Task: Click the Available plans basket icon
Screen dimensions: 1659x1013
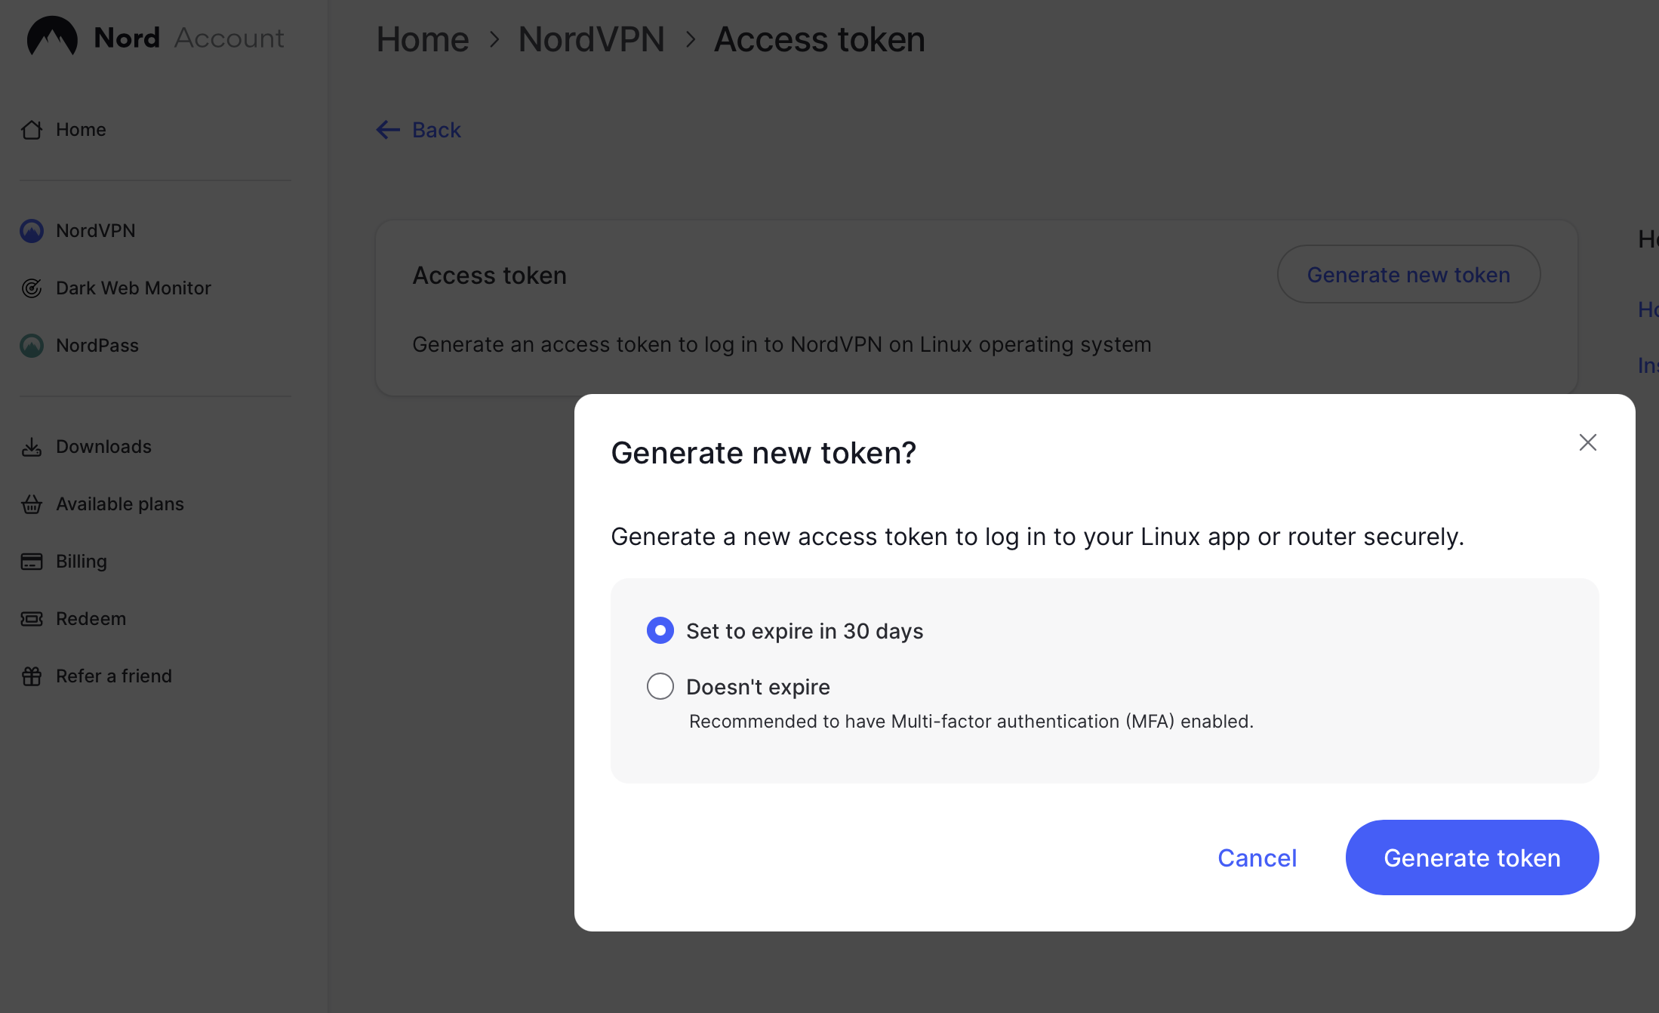Action: [32, 504]
